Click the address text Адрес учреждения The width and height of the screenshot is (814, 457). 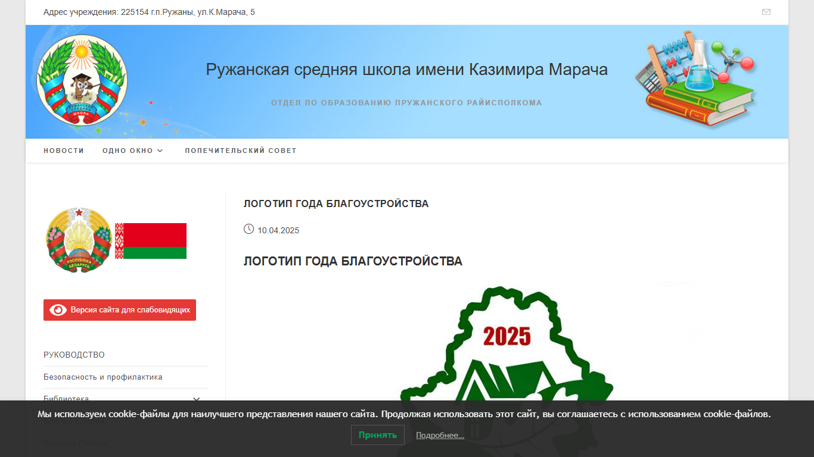click(149, 12)
